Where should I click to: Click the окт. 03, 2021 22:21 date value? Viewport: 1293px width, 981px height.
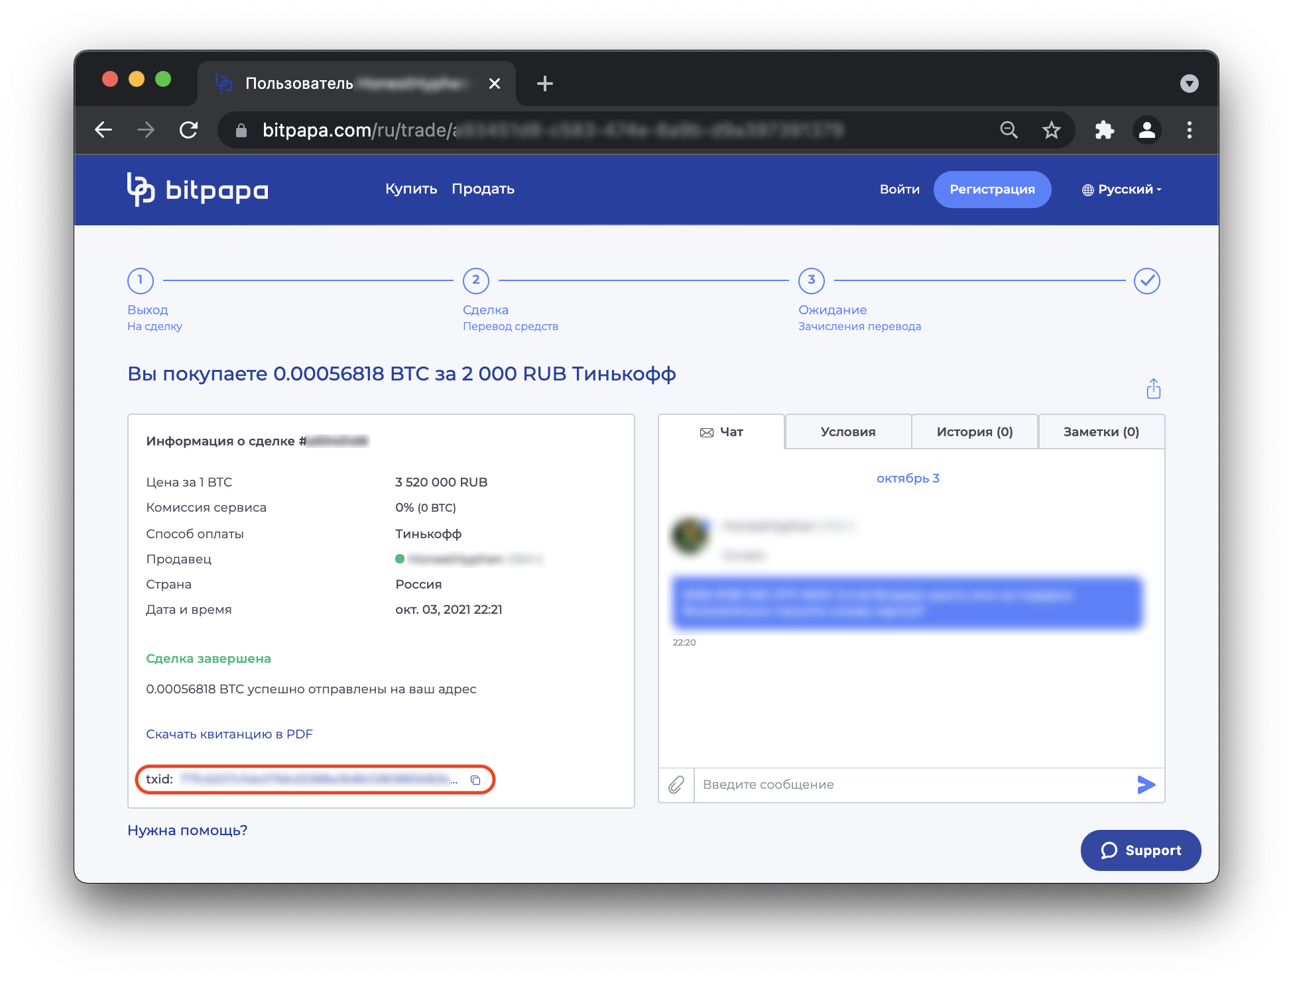click(x=449, y=610)
